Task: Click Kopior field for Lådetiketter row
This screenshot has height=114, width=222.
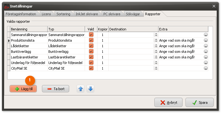Action: coord(103,46)
